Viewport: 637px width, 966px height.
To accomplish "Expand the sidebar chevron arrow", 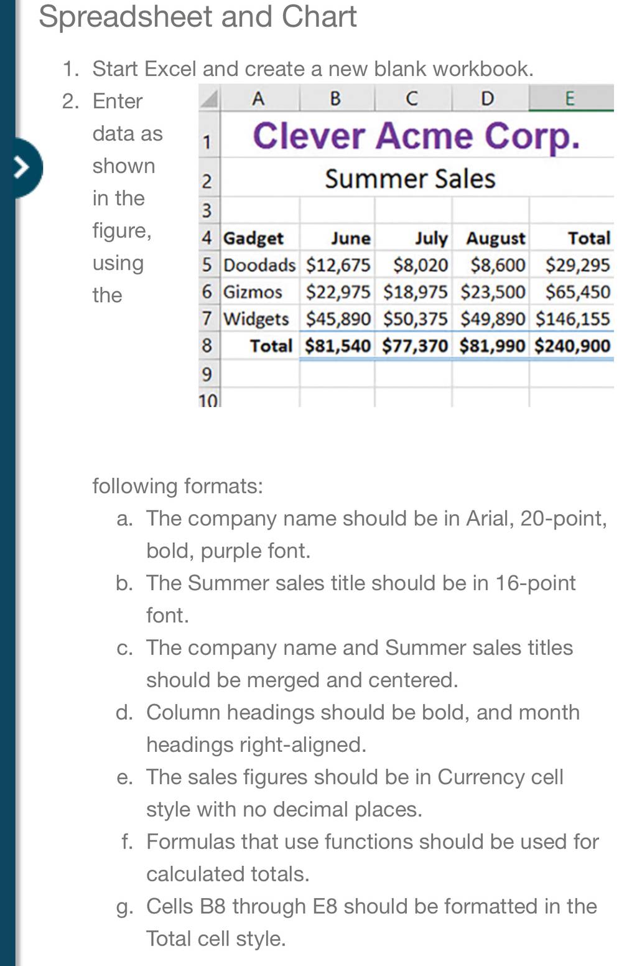I will coord(23,167).
